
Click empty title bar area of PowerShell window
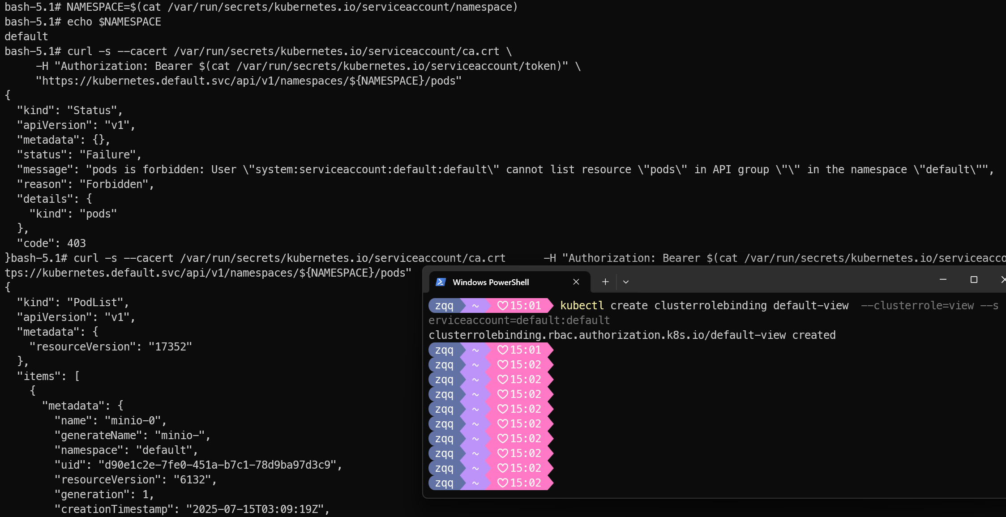click(783, 282)
